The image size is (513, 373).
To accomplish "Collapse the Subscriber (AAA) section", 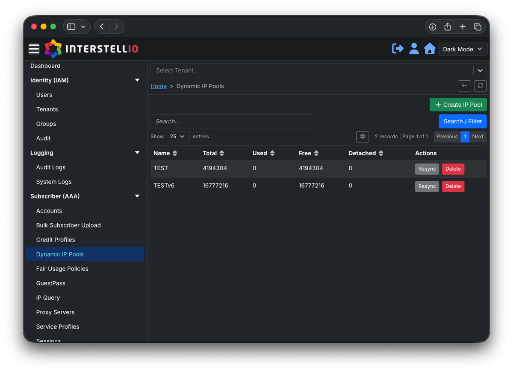I will [x=137, y=196].
